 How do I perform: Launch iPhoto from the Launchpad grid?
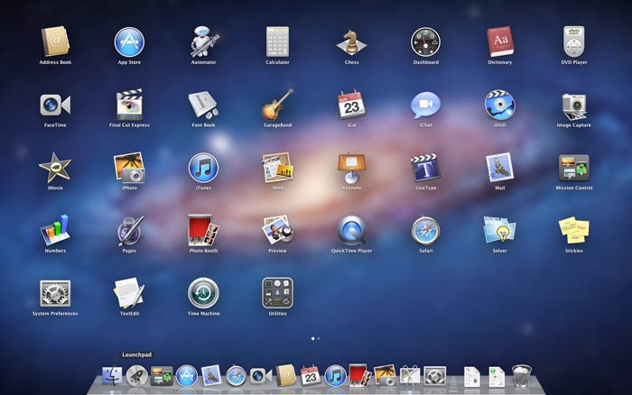tap(129, 168)
